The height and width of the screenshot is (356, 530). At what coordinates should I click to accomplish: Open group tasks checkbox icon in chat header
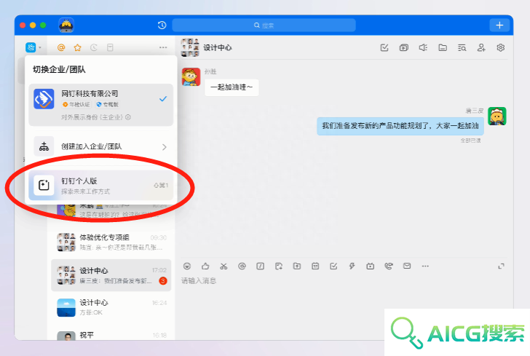coord(384,47)
